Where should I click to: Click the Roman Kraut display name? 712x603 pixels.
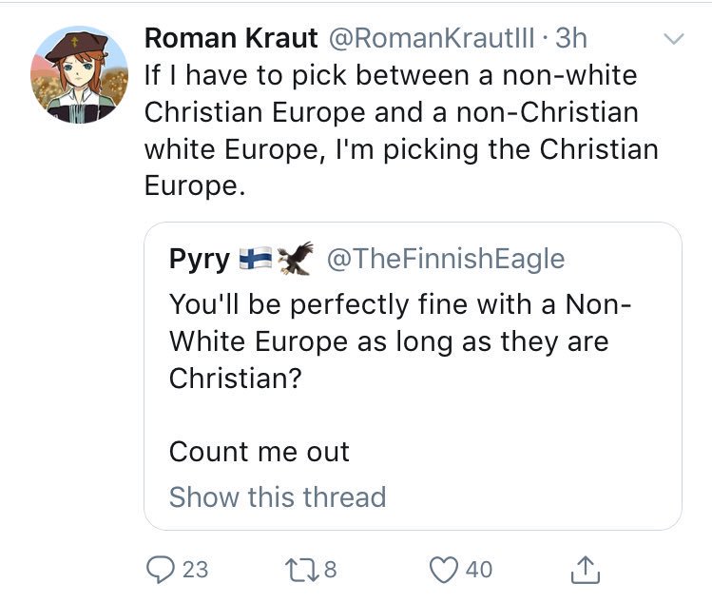click(x=231, y=38)
